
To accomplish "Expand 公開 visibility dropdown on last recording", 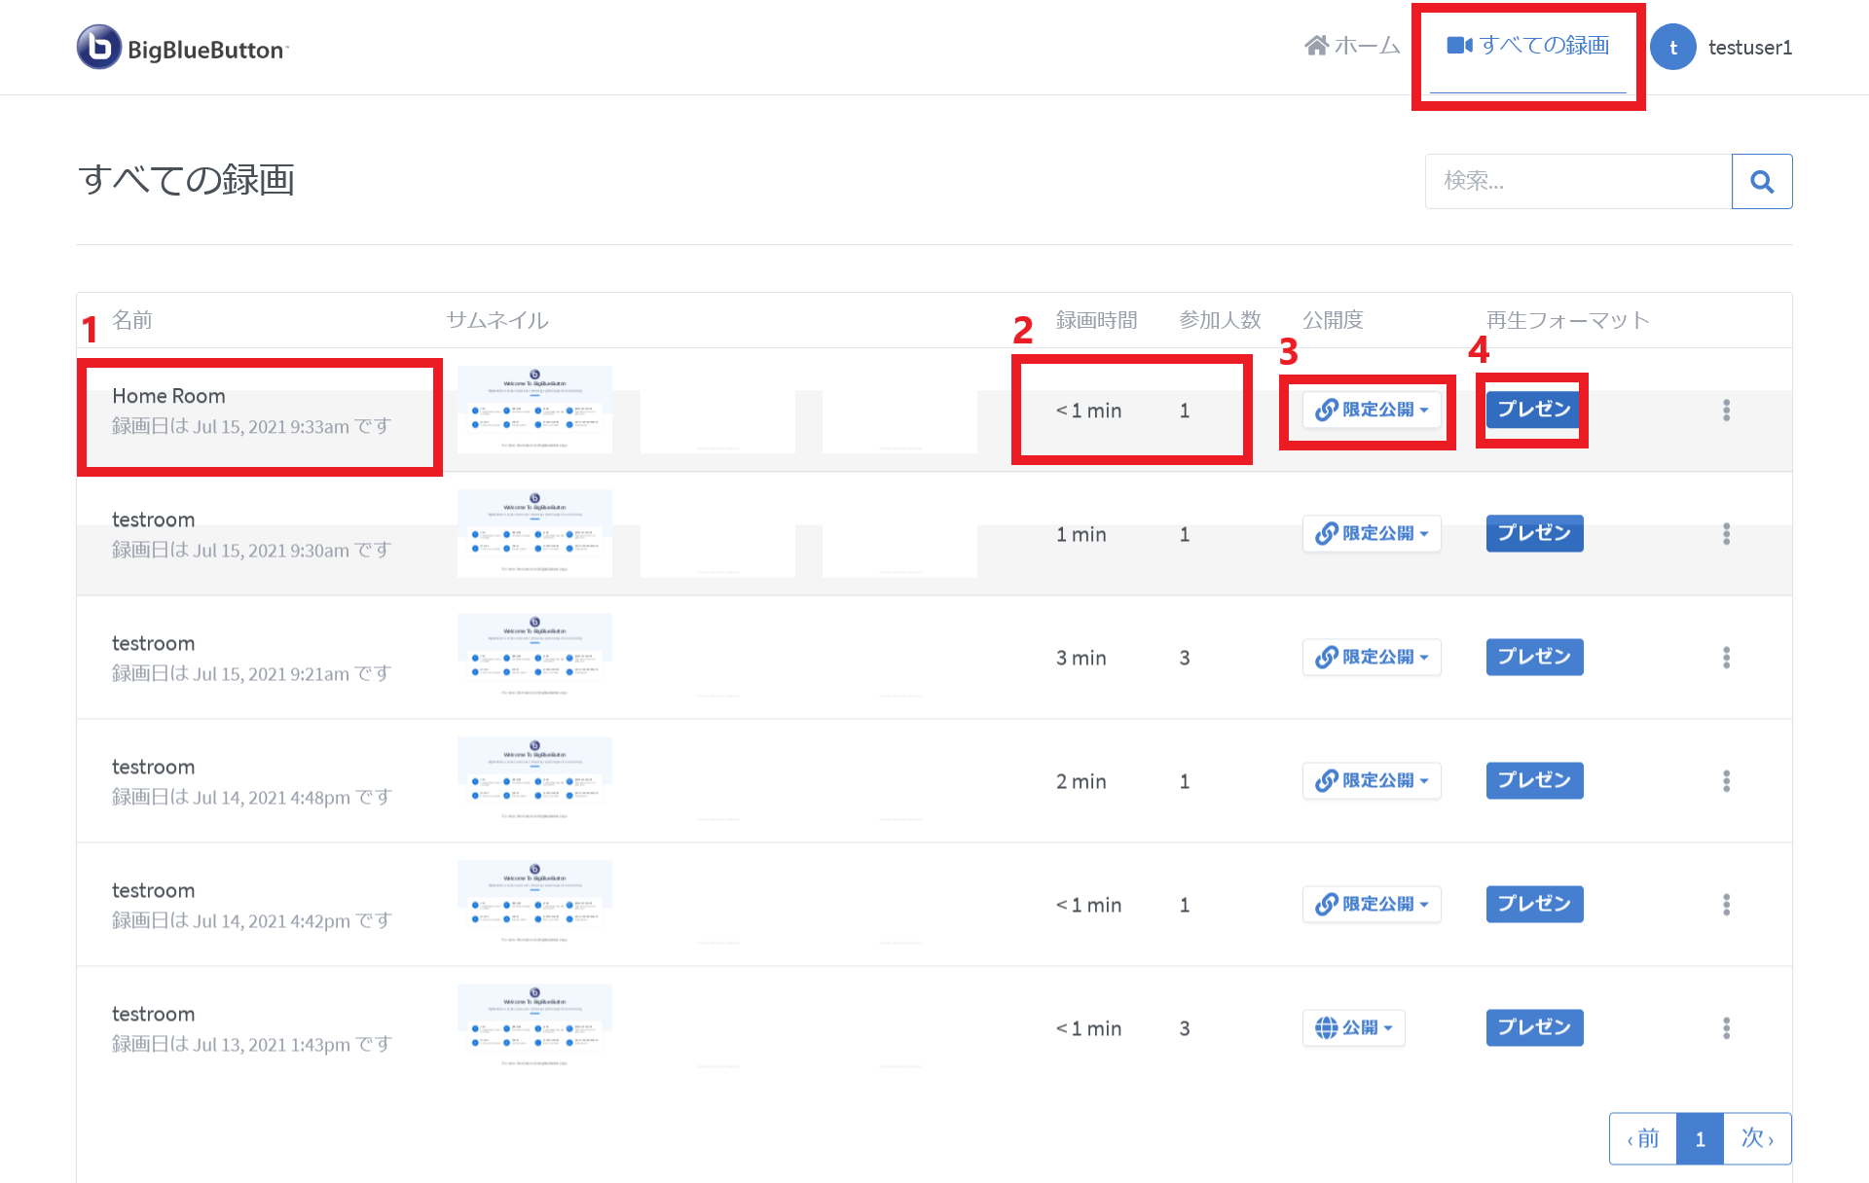I will click(x=1353, y=1028).
